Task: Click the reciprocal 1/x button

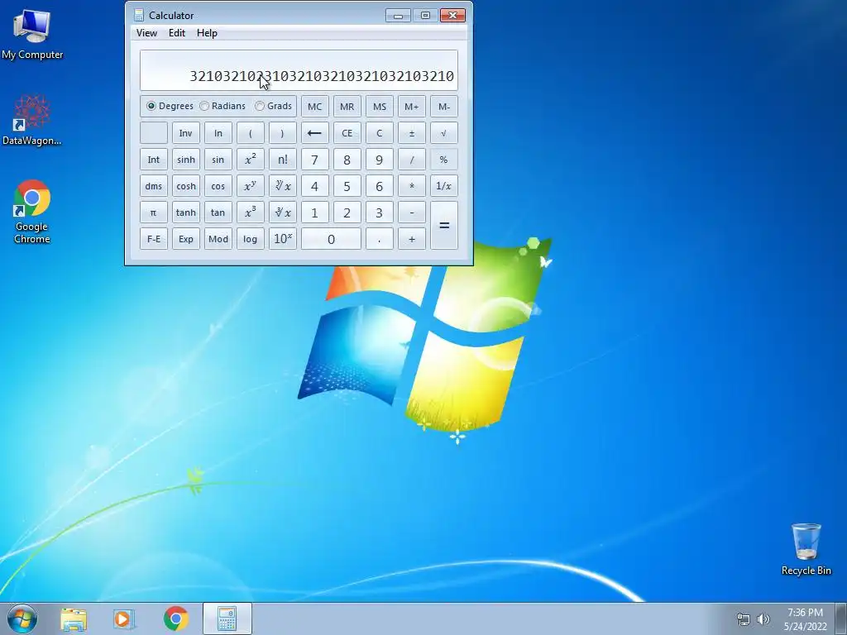Action: pos(444,186)
